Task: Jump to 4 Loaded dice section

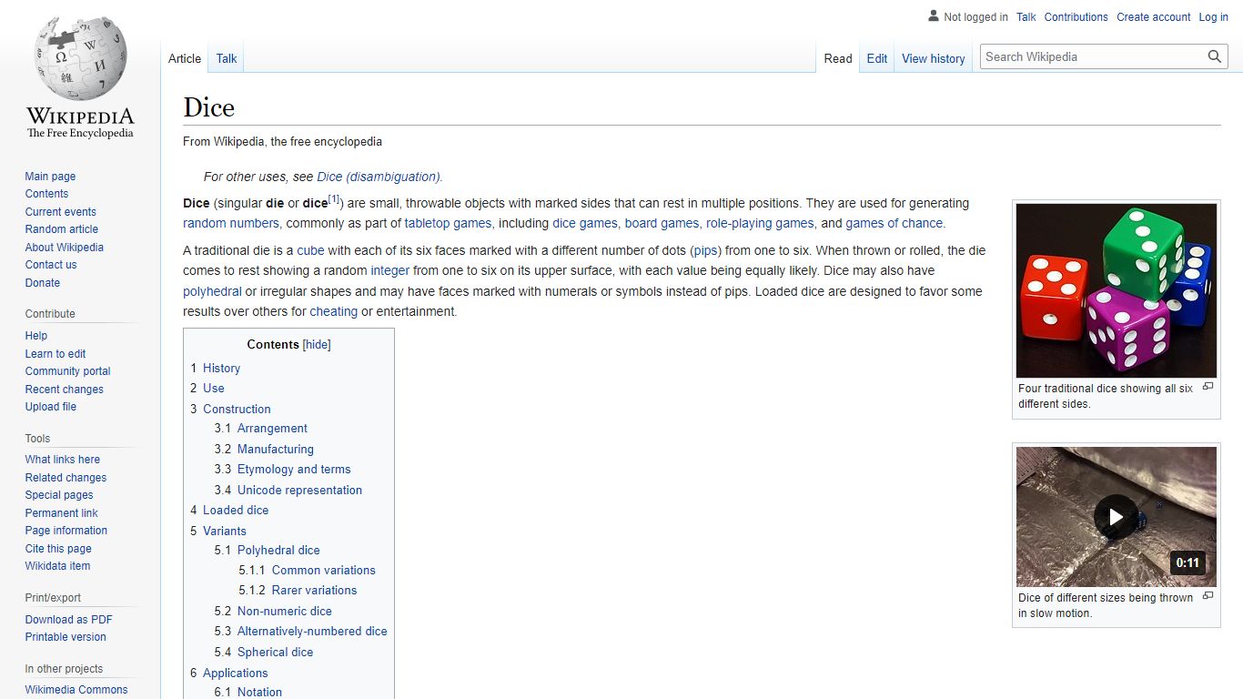Action: (x=229, y=511)
